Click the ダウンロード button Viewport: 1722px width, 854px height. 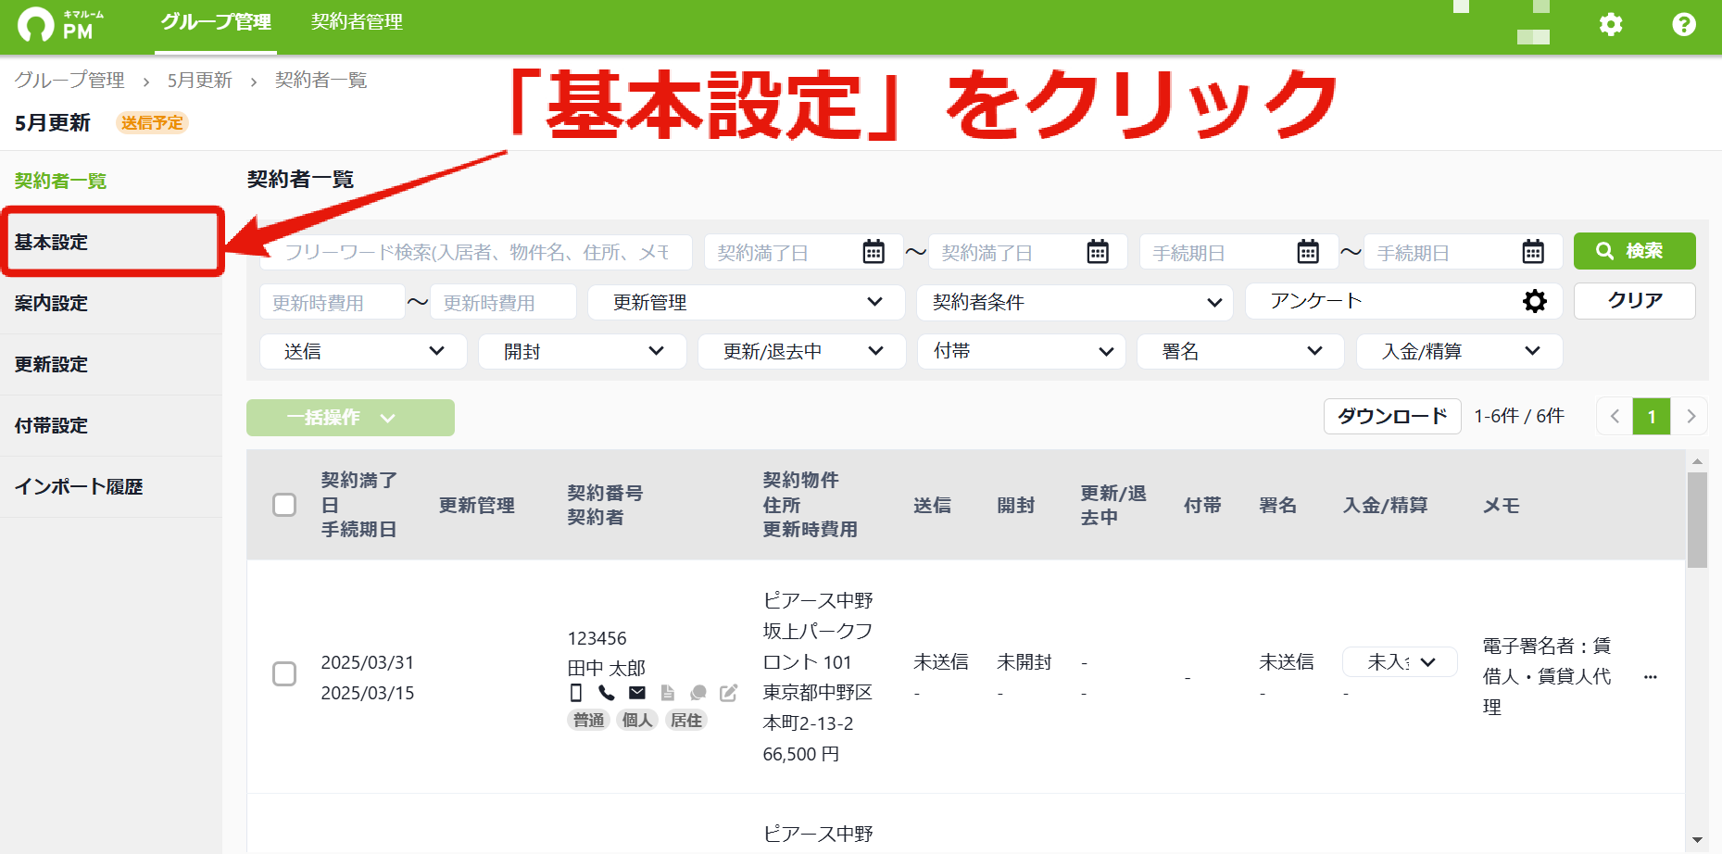click(1392, 417)
